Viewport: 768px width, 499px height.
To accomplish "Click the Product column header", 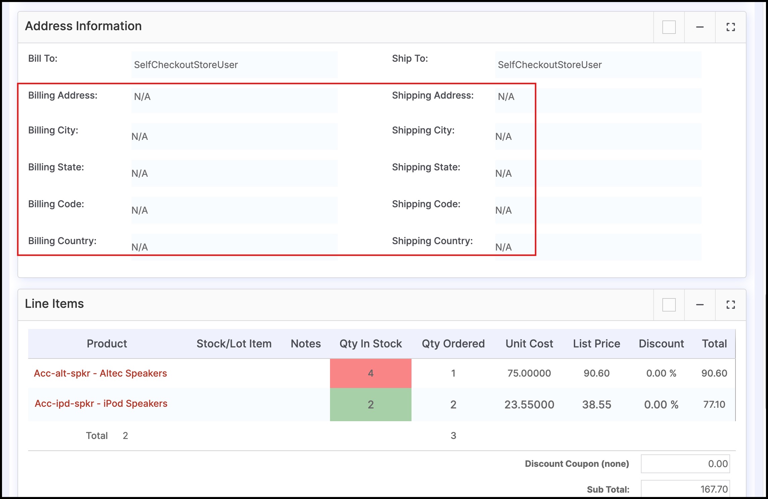I will pyautogui.click(x=107, y=344).
